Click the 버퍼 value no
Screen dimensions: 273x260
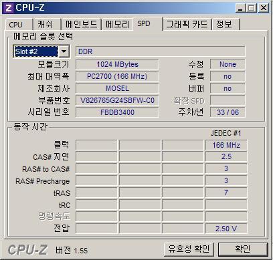point(227,88)
